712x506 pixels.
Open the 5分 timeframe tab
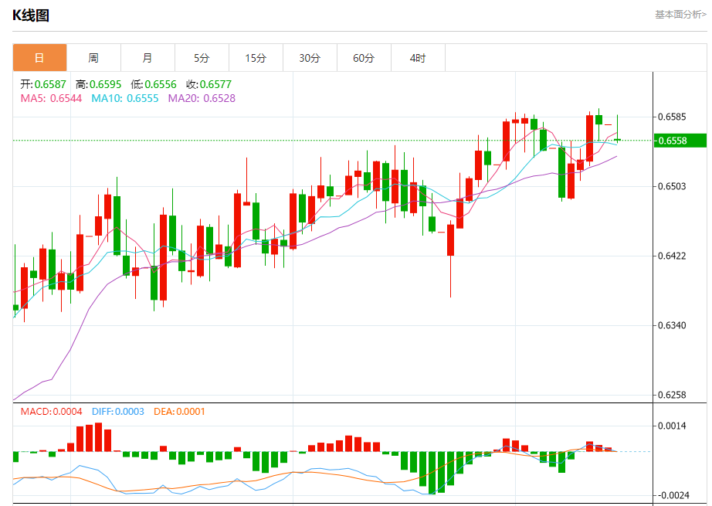pos(202,58)
